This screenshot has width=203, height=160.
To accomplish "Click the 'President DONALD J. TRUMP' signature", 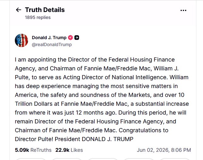I will [x=94, y=139].
